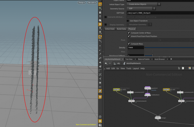Click the padlock lock-camera icon

coord(100,12)
